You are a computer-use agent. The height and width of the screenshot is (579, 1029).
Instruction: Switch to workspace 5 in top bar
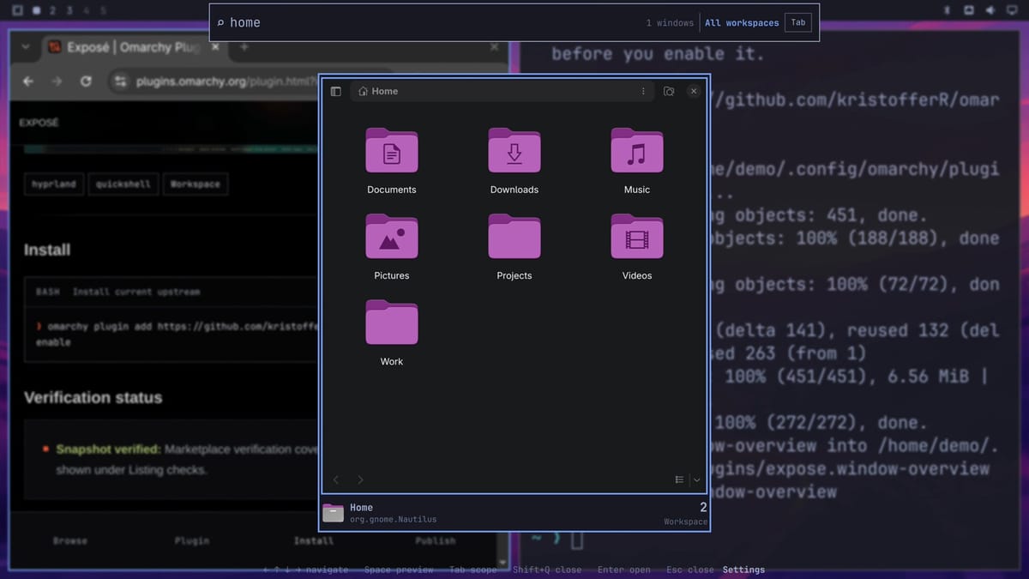[x=104, y=10]
